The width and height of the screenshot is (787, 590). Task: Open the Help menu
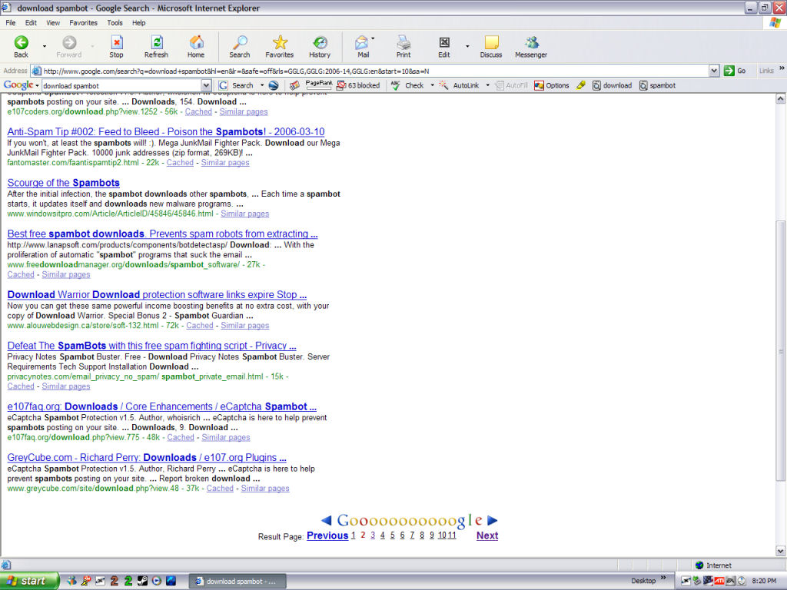click(139, 22)
